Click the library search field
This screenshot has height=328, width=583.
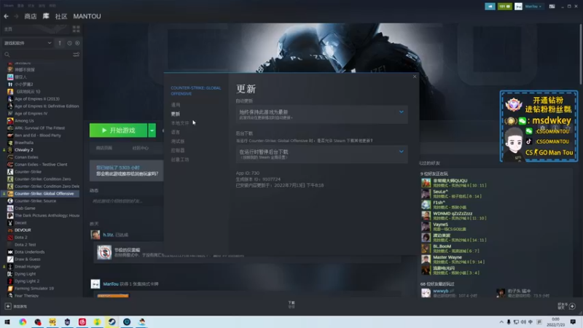click(37, 55)
